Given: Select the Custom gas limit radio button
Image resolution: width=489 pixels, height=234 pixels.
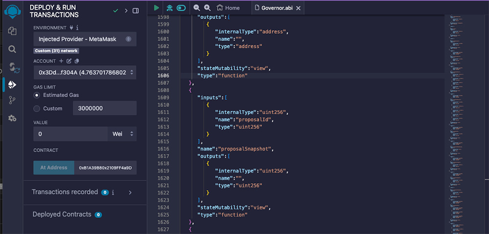Looking at the screenshot, I should 37,108.
